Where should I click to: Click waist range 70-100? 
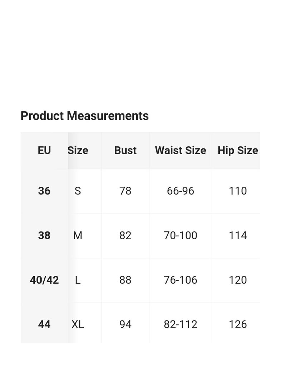pyautogui.click(x=181, y=235)
